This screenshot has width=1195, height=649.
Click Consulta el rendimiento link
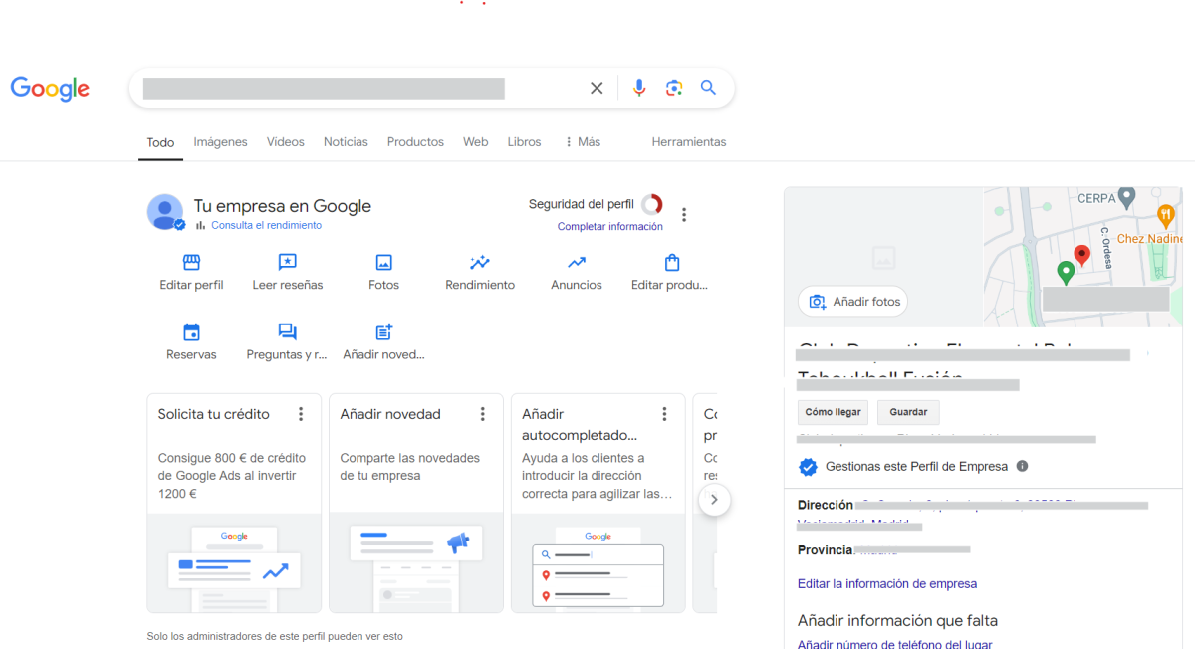coord(266,225)
